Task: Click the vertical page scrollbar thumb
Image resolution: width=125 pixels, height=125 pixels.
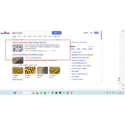Action: coord(101,35)
